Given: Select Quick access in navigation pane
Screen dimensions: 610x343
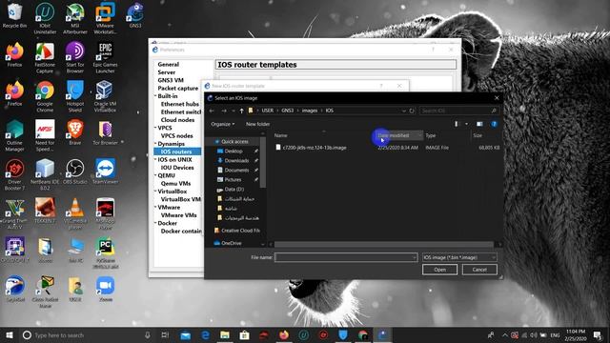Looking at the screenshot, I should point(234,142).
